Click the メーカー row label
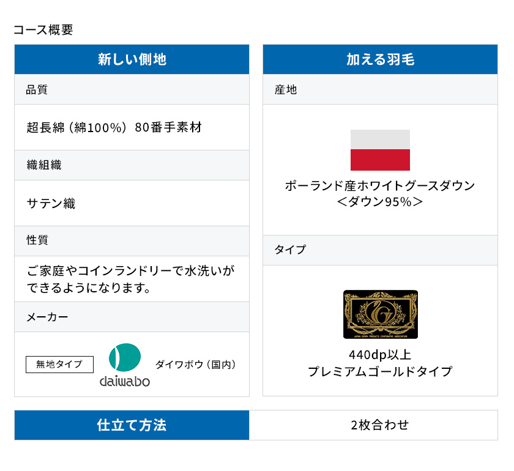Screen dimensions: 514x471 (47, 317)
